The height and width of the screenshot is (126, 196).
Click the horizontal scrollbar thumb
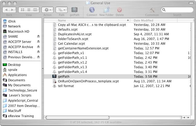pyautogui.click(x=77, y=118)
